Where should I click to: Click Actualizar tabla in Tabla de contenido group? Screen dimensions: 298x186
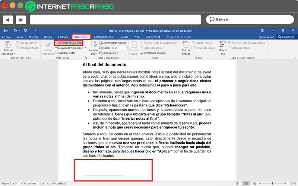(27, 48)
